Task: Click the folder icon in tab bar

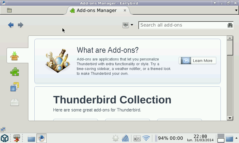Action: coord(9,10)
